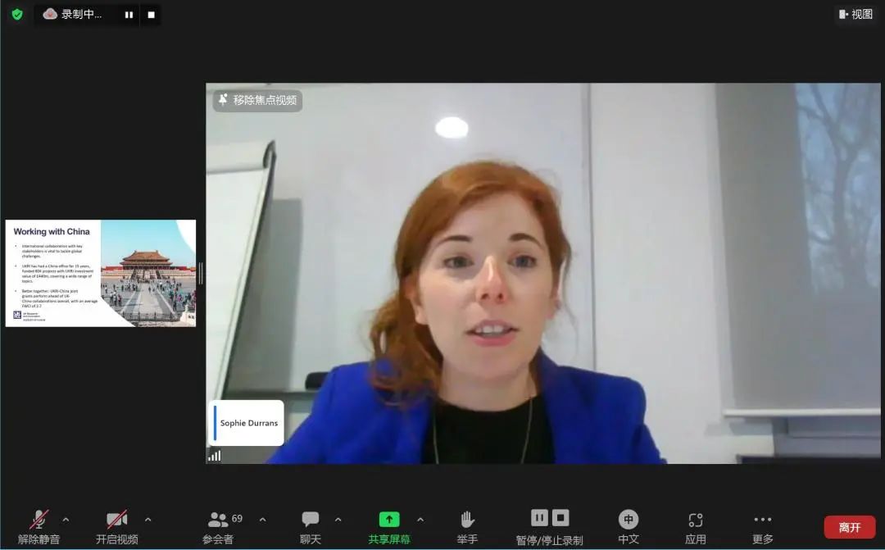Select the Working with China slide thumbnail
Image resolution: width=885 pixels, height=550 pixels.
(100, 273)
